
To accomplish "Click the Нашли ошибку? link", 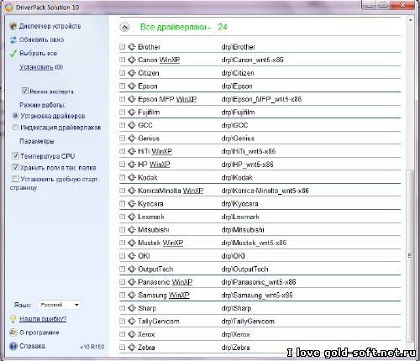I will tap(43, 319).
